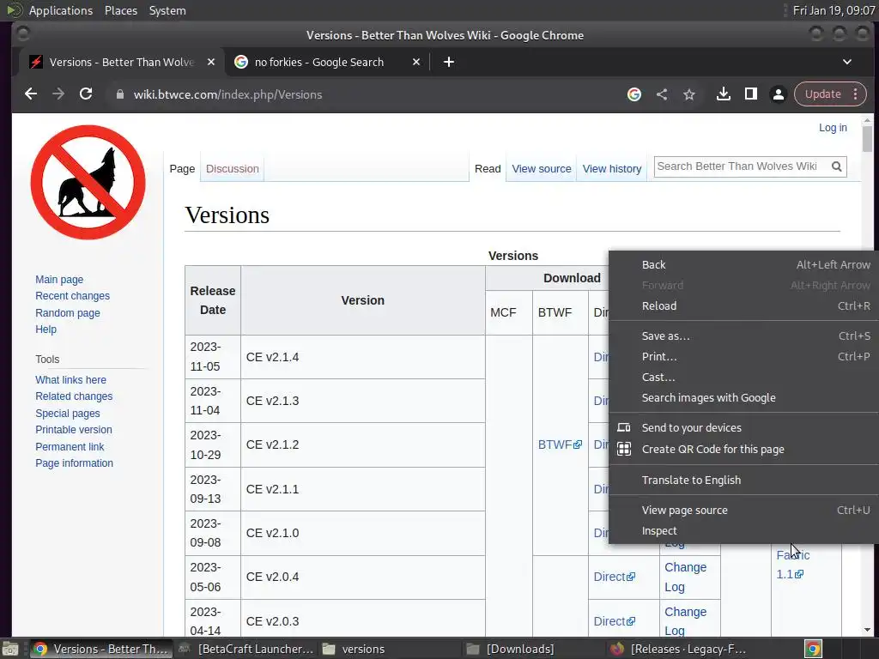Open the Fabric 1.1 link
Screen dimensions: 879x659
coord(792,565)
